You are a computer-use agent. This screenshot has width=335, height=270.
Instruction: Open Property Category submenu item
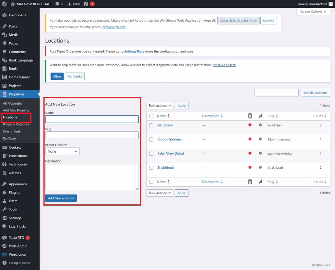(x=16, y=124)
